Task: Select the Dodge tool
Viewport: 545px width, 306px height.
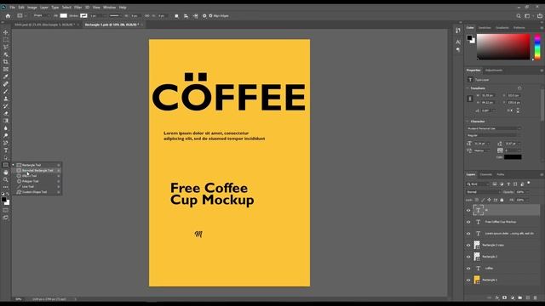Action: (x=6, y=135)
